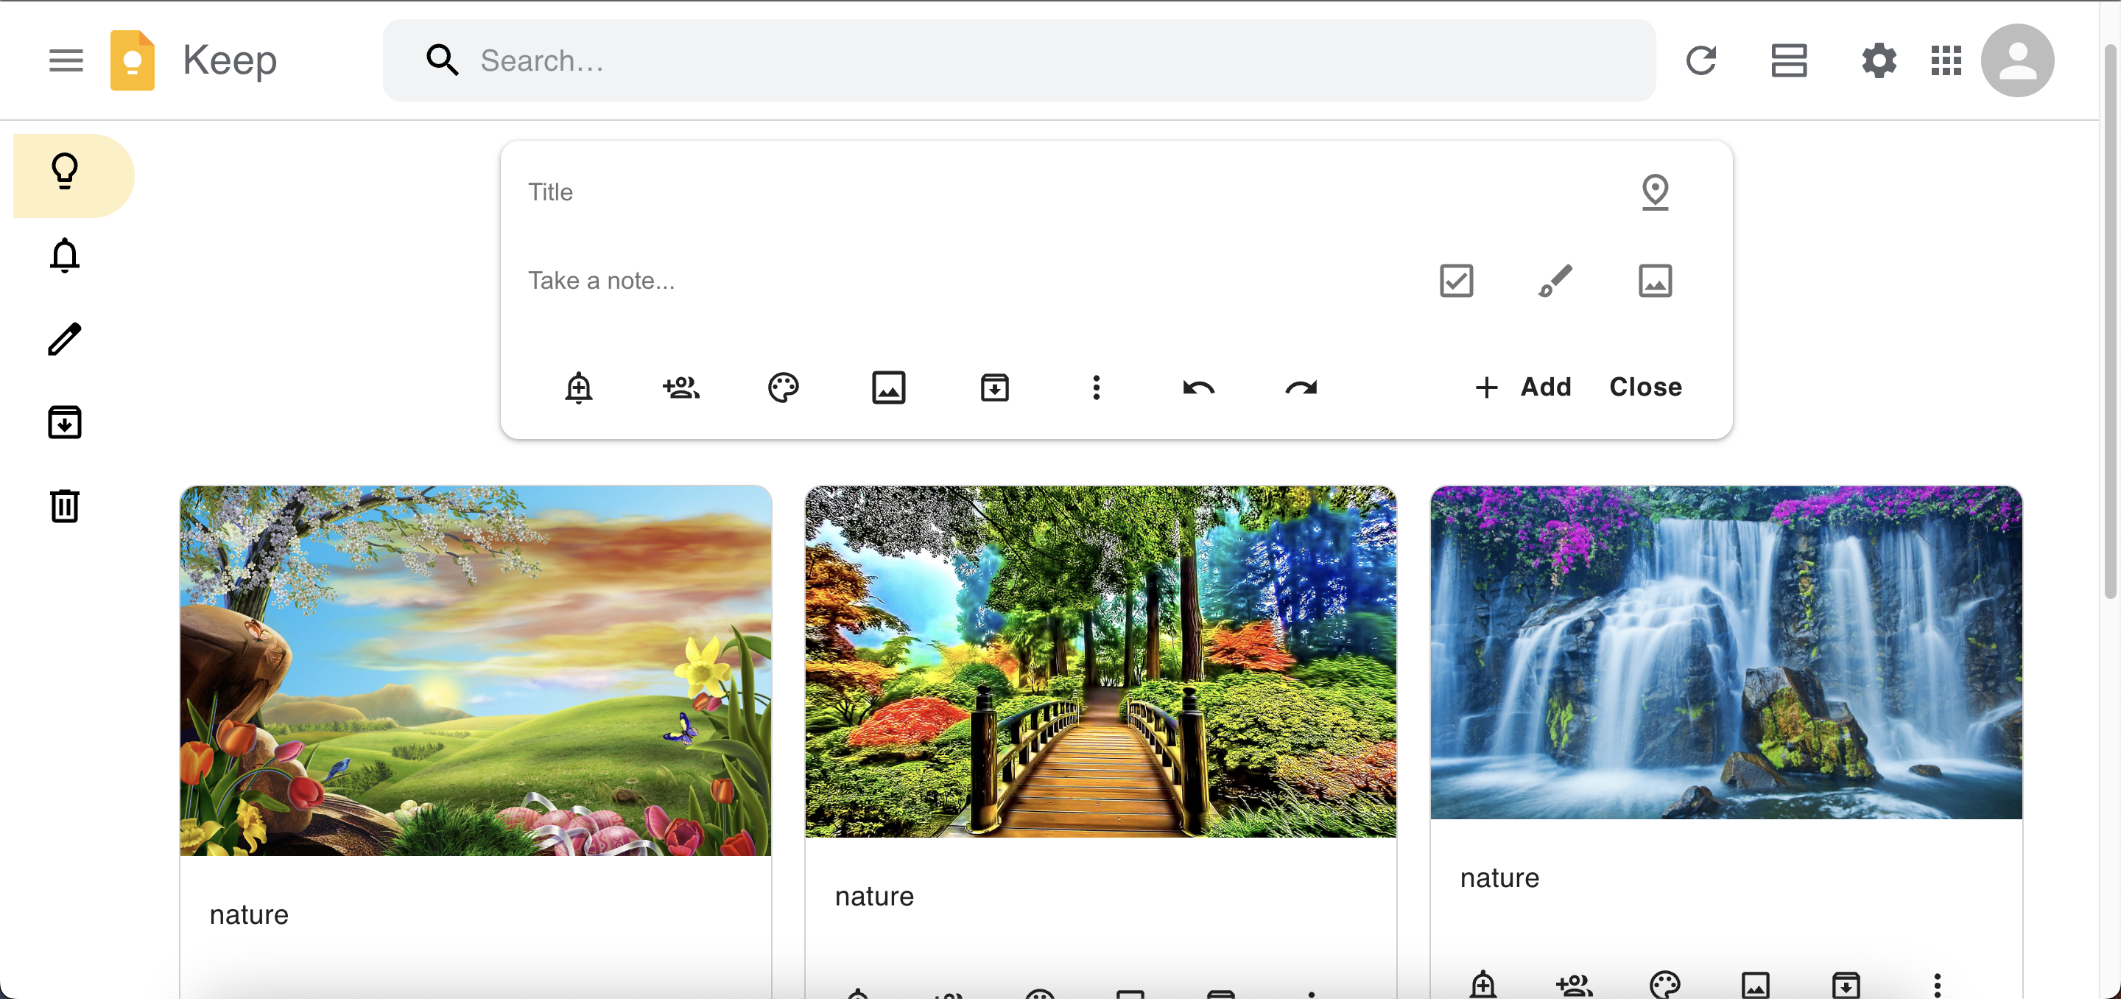Refresh notes with the reload icon

pyautogui.click(x=1701, y=60)
